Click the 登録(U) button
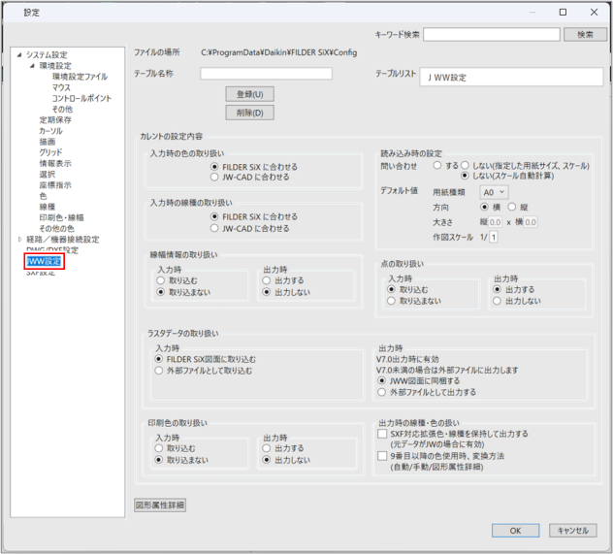This screenshot has width=613, height=554. 249,94
